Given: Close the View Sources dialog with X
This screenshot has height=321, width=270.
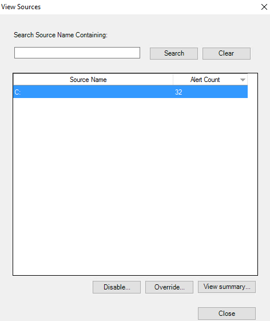Looking at the screenshot, I should point(264,7).
